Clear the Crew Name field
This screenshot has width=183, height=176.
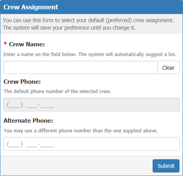168,67
